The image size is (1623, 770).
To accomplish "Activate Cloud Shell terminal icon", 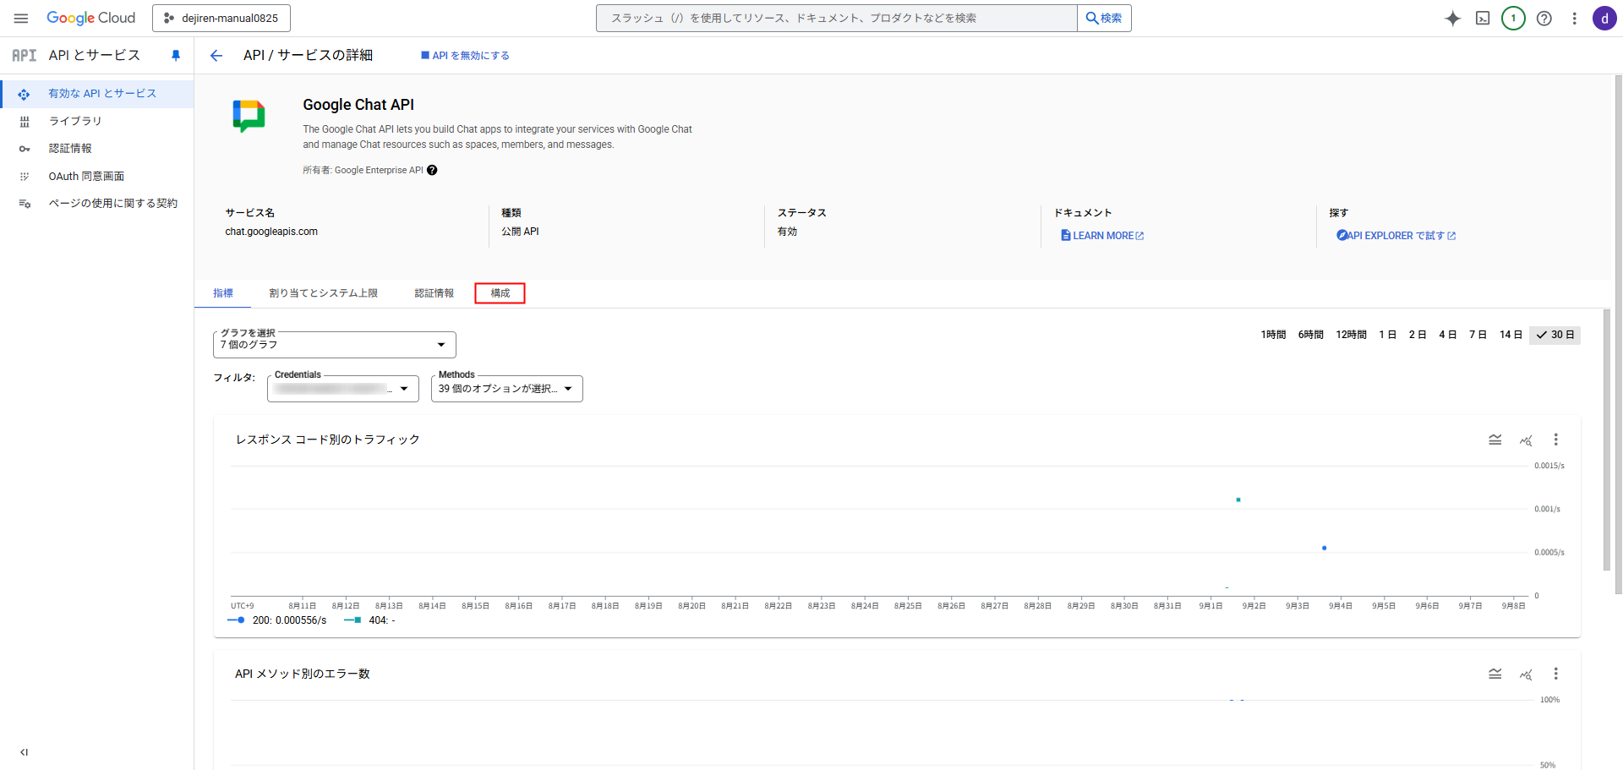I will [x=1483, y=19].
